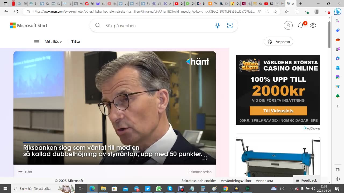Viewport: 344px width, 193px height.
Task: Close the active Rik tab
Action: [293, 4]
